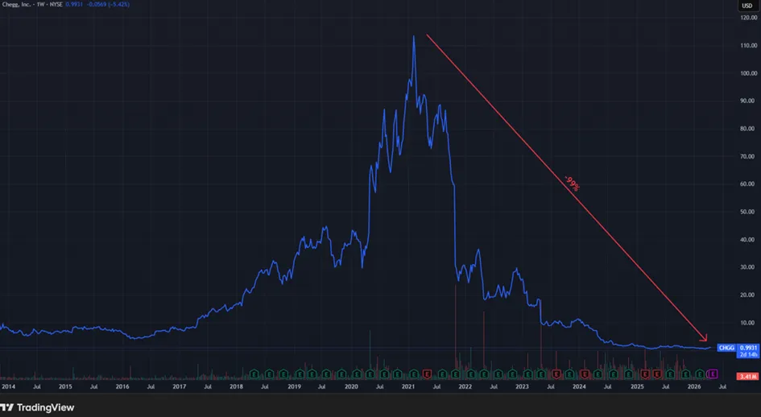Click the CHGG symbol label on price axis

[726, 348]
